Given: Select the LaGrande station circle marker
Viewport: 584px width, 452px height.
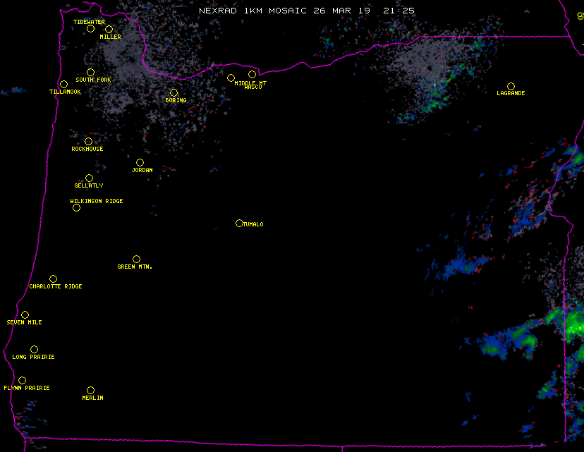Looking at the screenshot, I should click(511, 87).
